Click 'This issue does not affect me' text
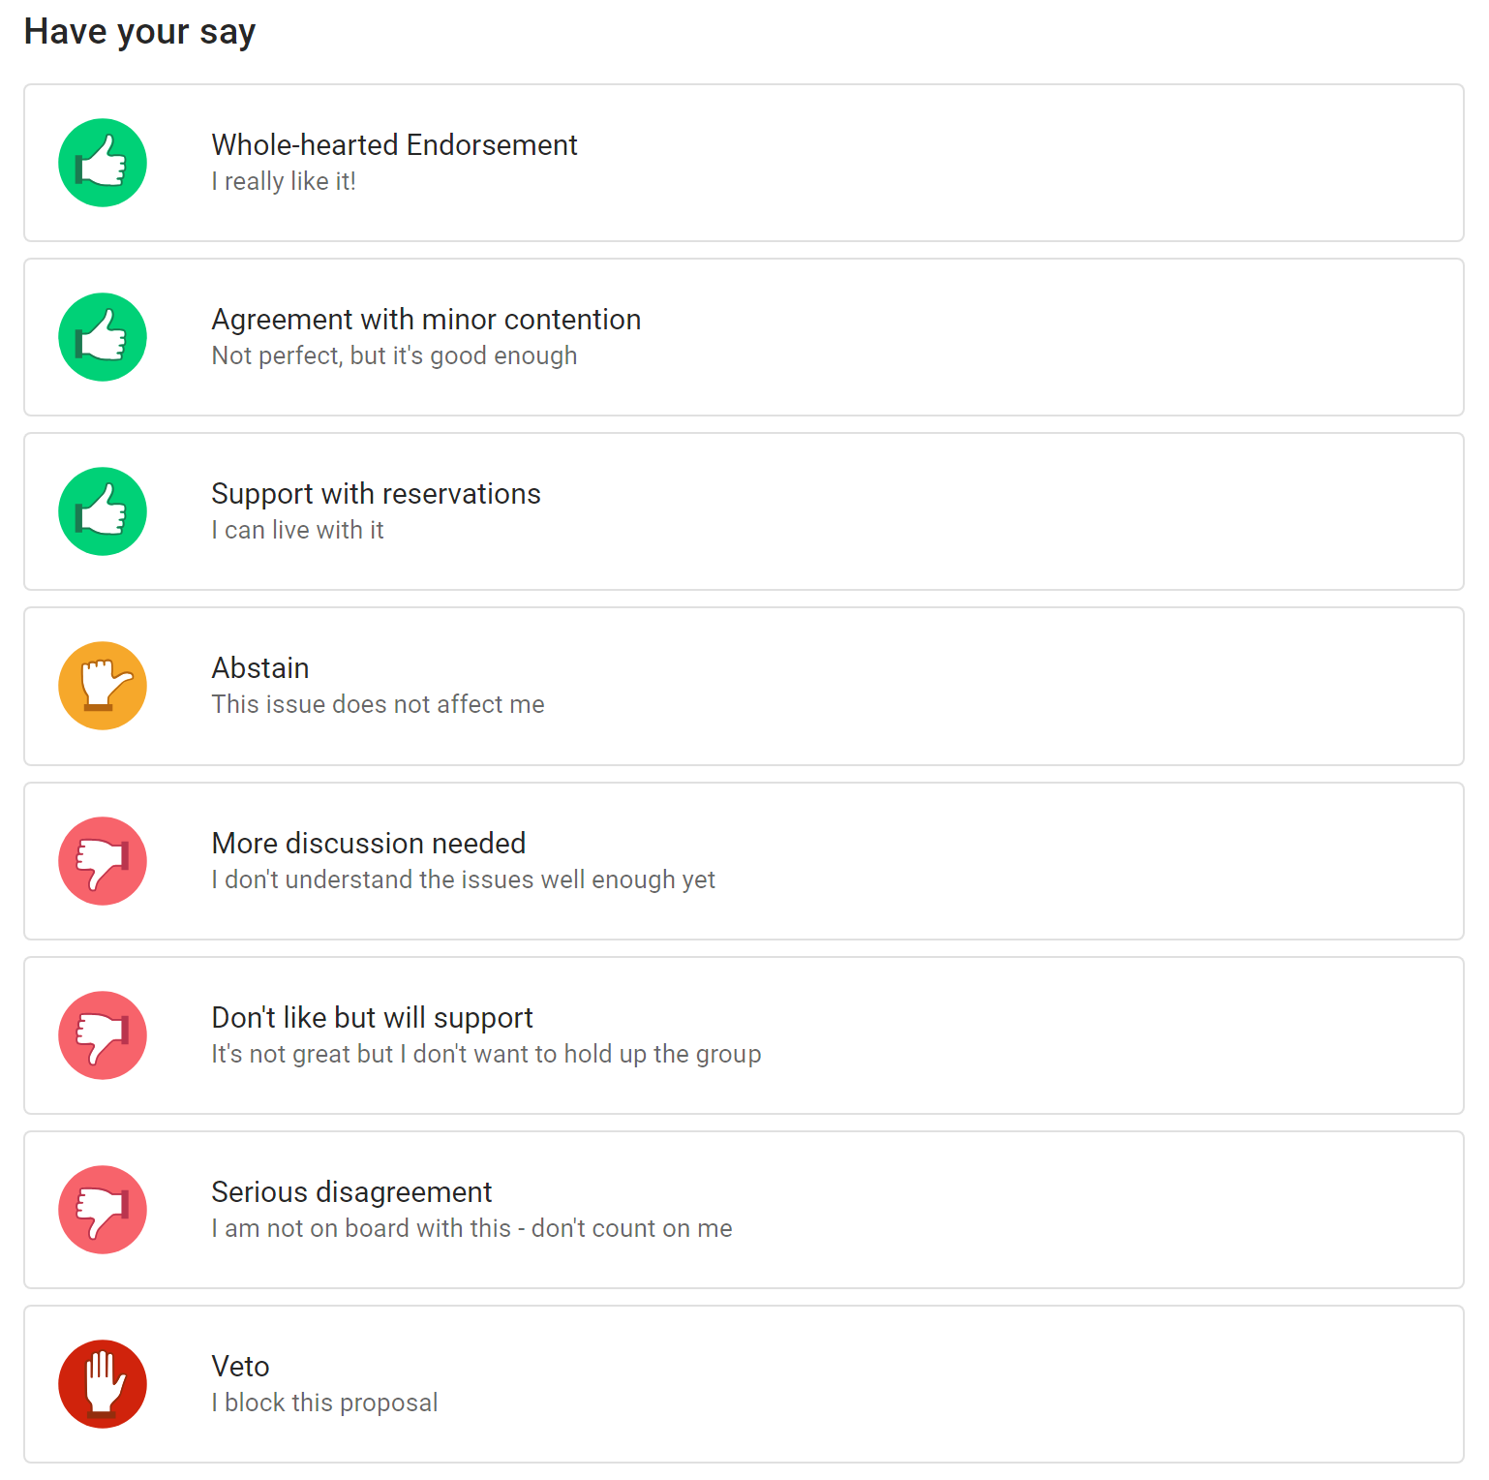This screenshot has width=1489, height=1480. (x=378, y=704)
